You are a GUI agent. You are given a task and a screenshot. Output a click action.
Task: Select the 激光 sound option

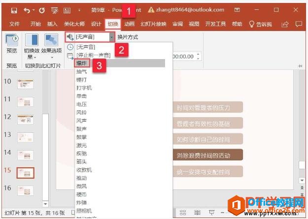[x=81, y=145]
